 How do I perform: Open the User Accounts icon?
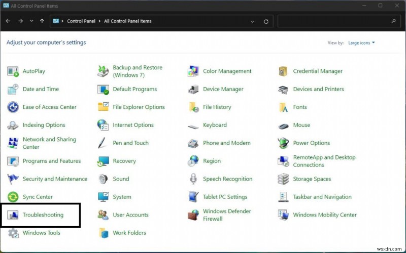tap(103, 215)
